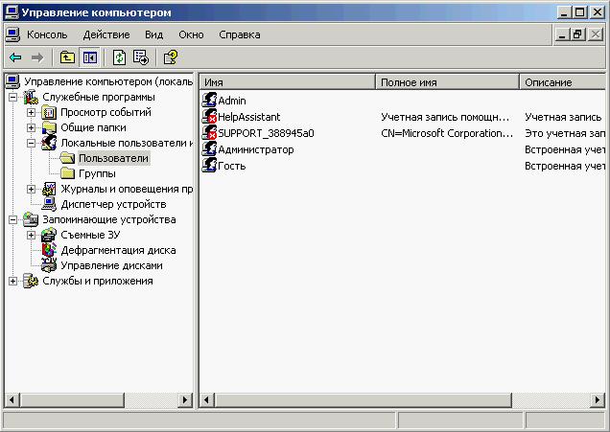
Task: Collapse the Локальные пользователи tree node
Action: pos(32,143)
